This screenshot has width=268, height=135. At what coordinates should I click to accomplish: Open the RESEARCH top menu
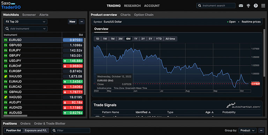pos(132,6)
